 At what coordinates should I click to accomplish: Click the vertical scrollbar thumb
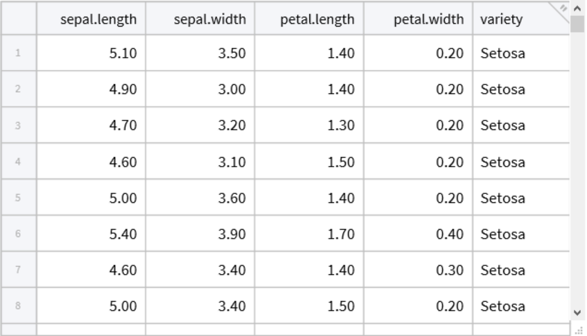(x=577, y=23)
